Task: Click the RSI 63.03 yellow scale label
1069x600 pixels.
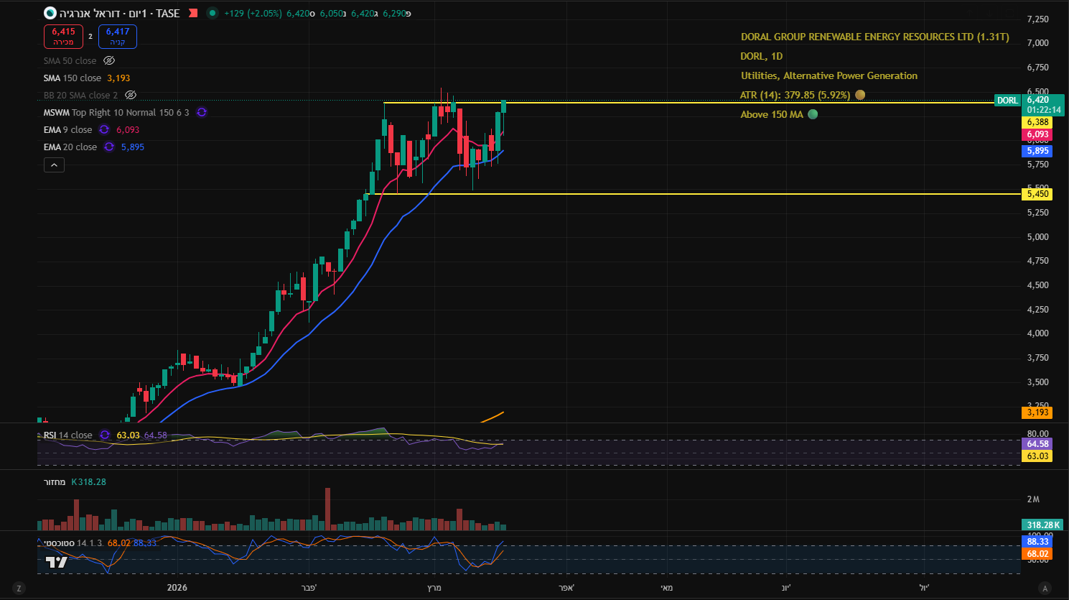Action: click(1037, 456)
